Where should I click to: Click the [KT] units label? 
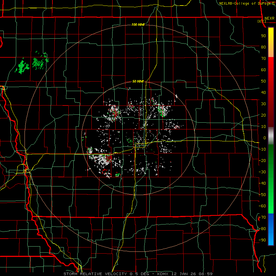click(x=262, y=21)
